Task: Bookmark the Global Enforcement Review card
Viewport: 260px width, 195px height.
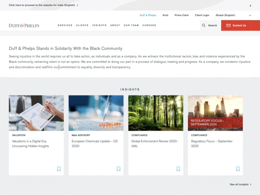Action: point(178,169)
